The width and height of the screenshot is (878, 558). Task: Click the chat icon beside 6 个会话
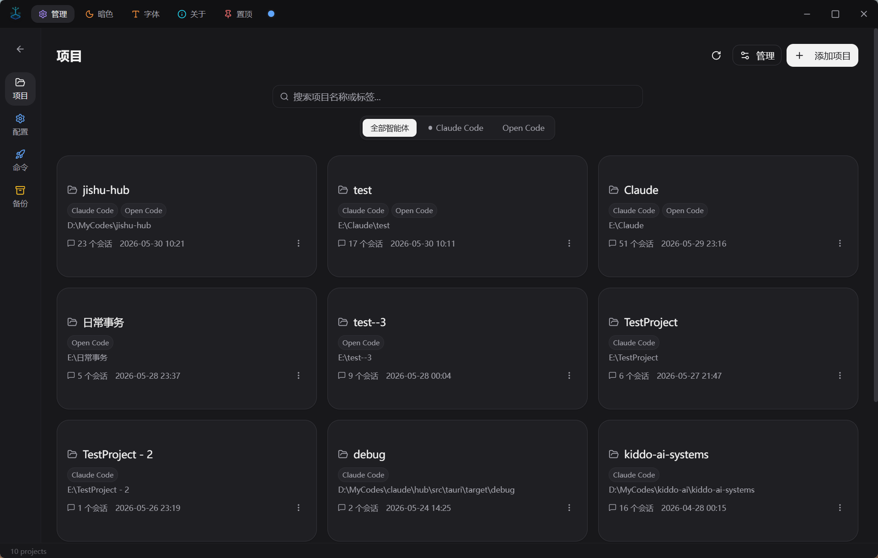click(612, 376)
